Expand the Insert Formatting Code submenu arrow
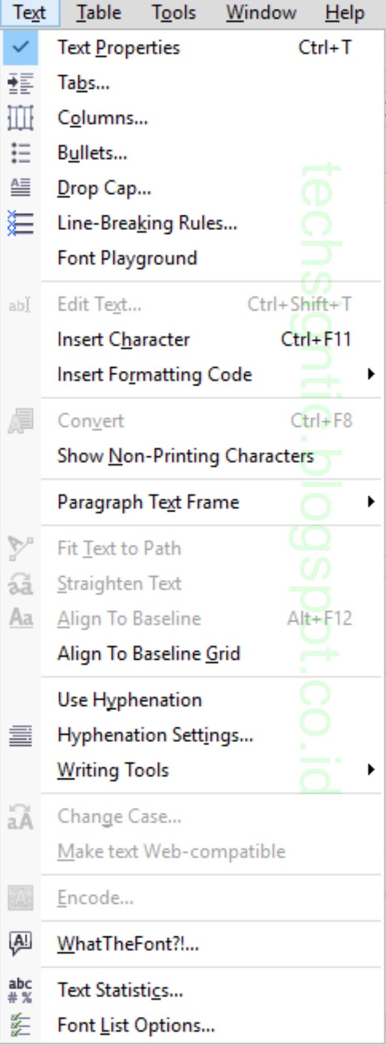The height and width of the screenshot is (1045, 386). 371,374
